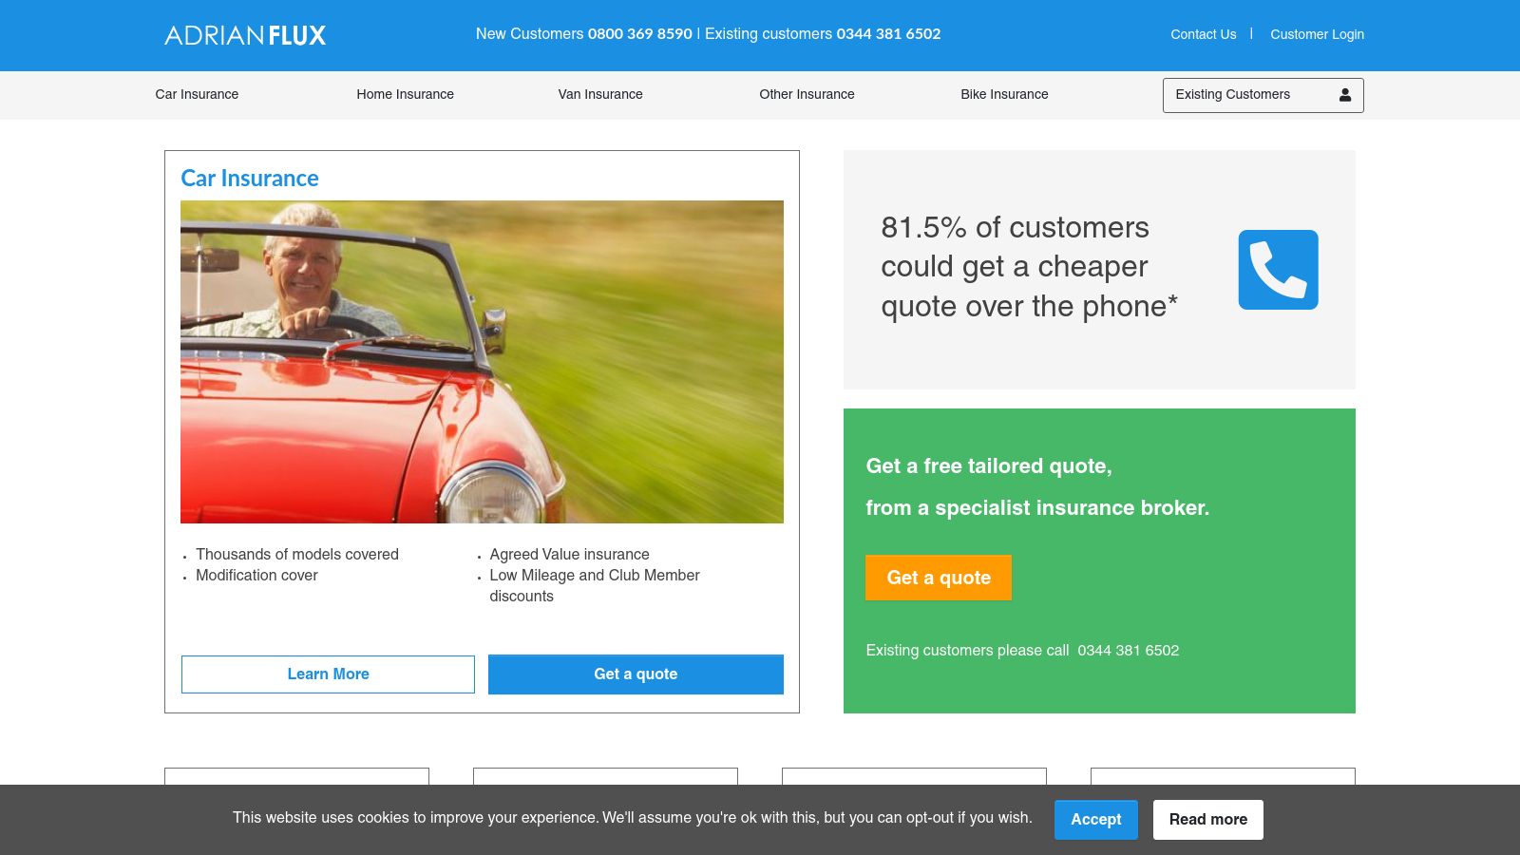
Task: Click the Adrian Flux logo
Action: click(245, 35)
